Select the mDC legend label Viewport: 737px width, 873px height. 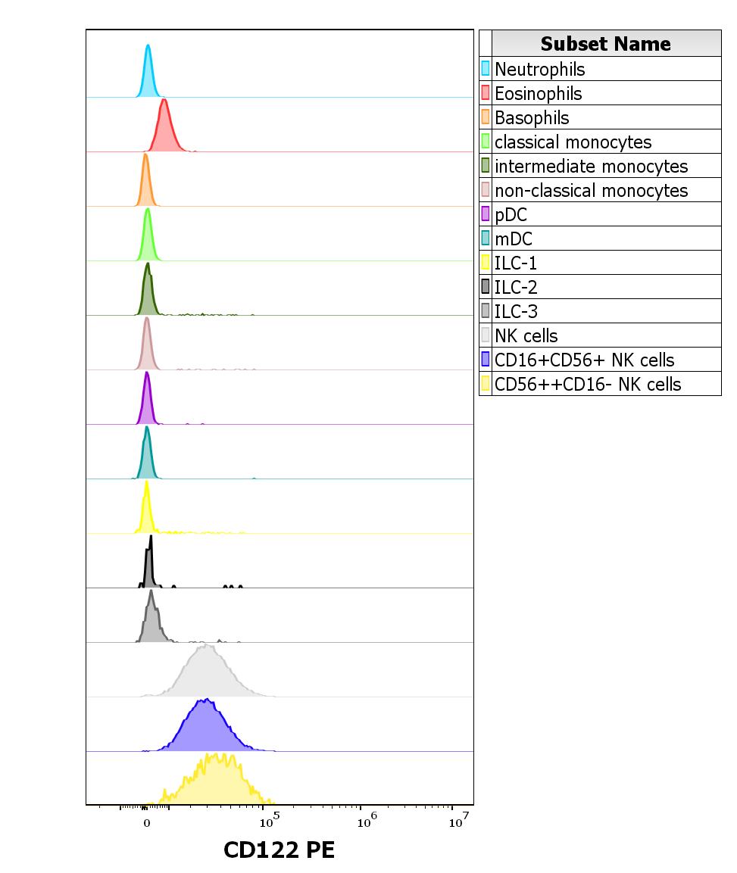(514, 239)
